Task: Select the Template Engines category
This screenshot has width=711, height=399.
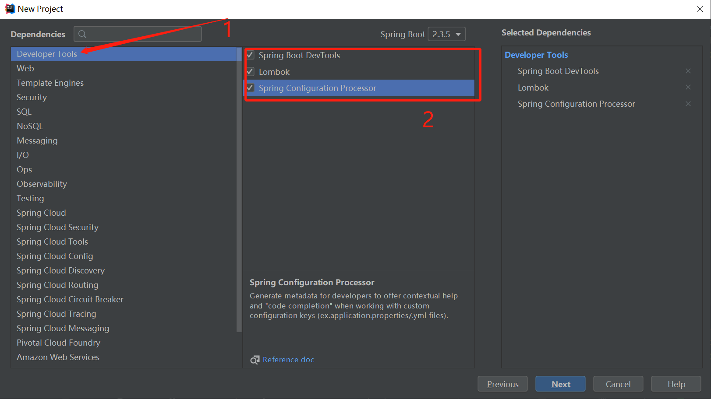Action: (x=124, y=83)
